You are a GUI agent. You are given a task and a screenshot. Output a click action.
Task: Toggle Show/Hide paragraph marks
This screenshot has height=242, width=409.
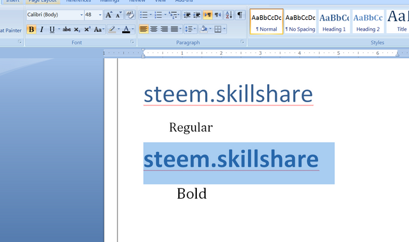[x=240, y=15]
